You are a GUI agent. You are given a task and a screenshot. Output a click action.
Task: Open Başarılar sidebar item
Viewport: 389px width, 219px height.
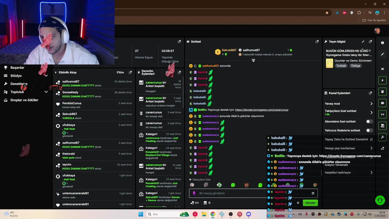[x=17, y=68]
